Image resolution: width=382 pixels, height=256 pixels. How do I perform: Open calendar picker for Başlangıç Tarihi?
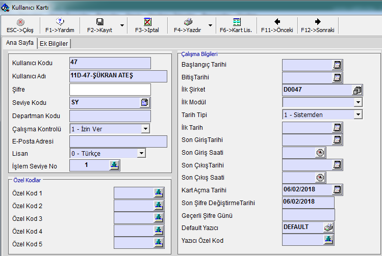[x=337, y=65]
